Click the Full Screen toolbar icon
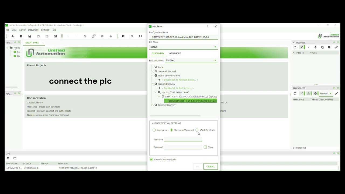345x194 pixels. [140, 36]
